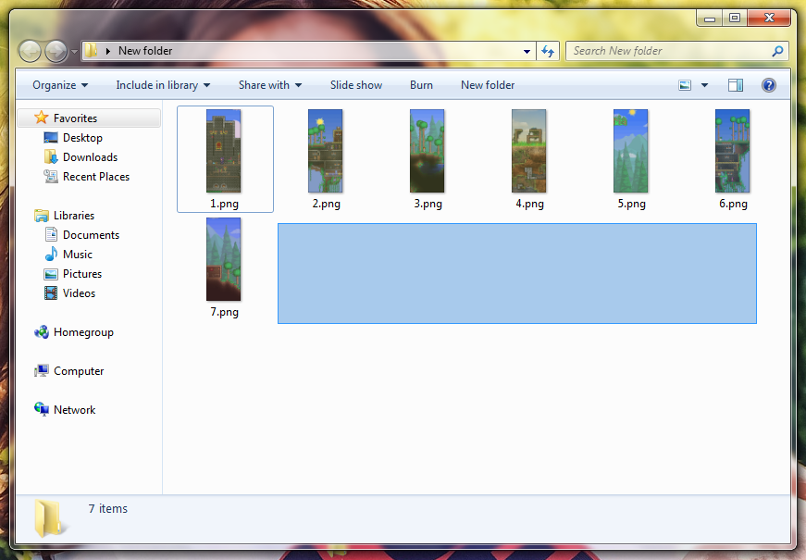Select the 6.png thumbnail
Image resolution: width=806 pixels, height=560 pixels.
pos(733,151)
